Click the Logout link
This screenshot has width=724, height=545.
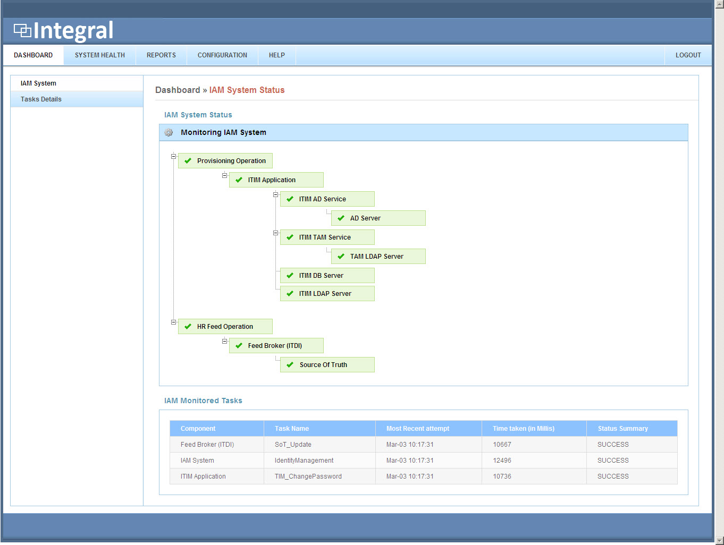(x=688, y=55)
